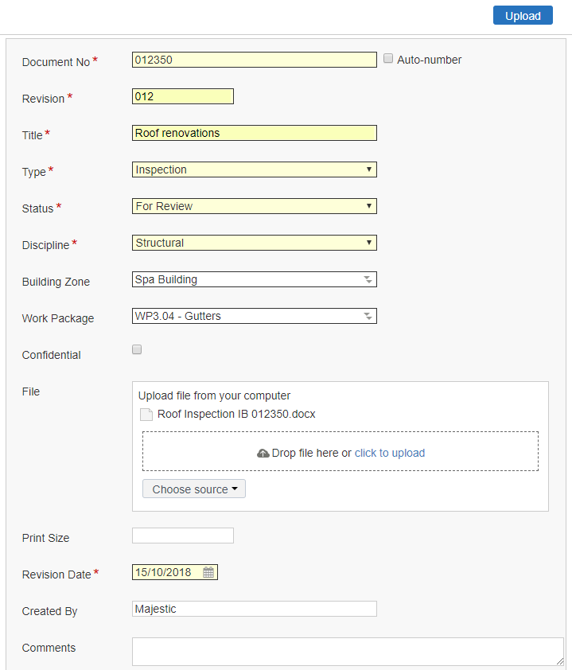Click the Comments box resize handle
The width and height of the screenshot is (572, 670).
tap(559, 661)
